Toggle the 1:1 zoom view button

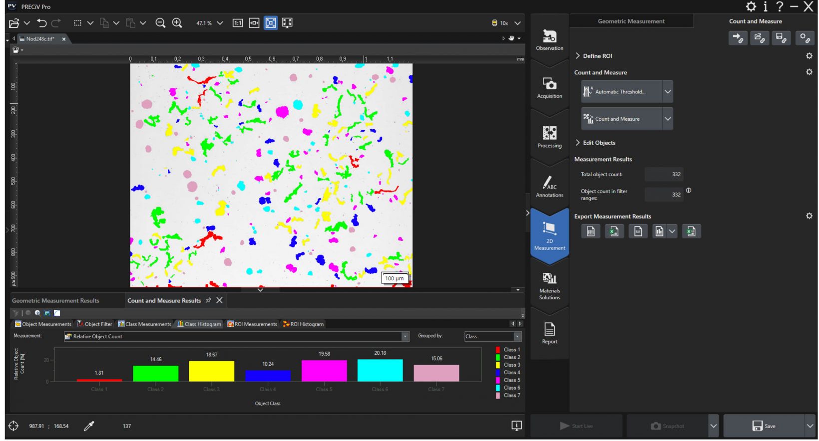click(238, 23)
